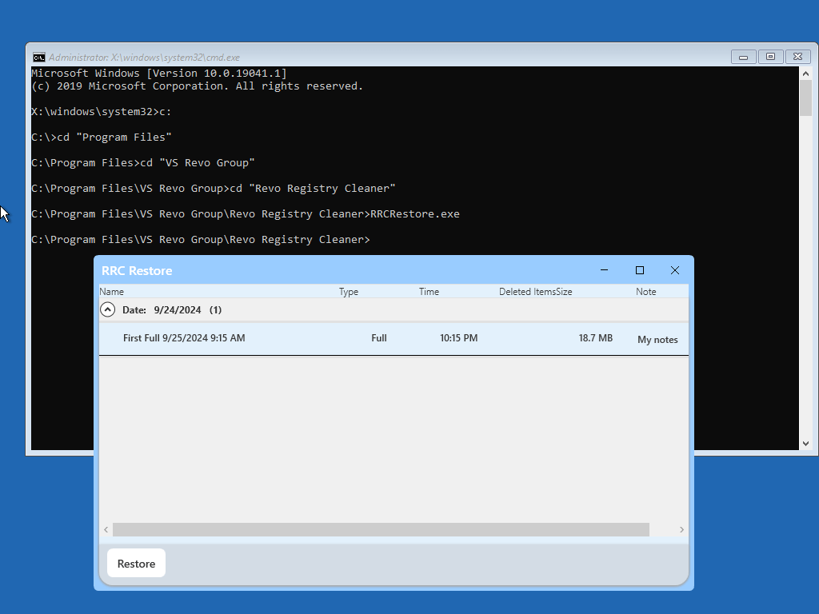The height and width of the screenshot is (614, 819).
Task: Sort backups by the Type column
Action: point(349,292)
